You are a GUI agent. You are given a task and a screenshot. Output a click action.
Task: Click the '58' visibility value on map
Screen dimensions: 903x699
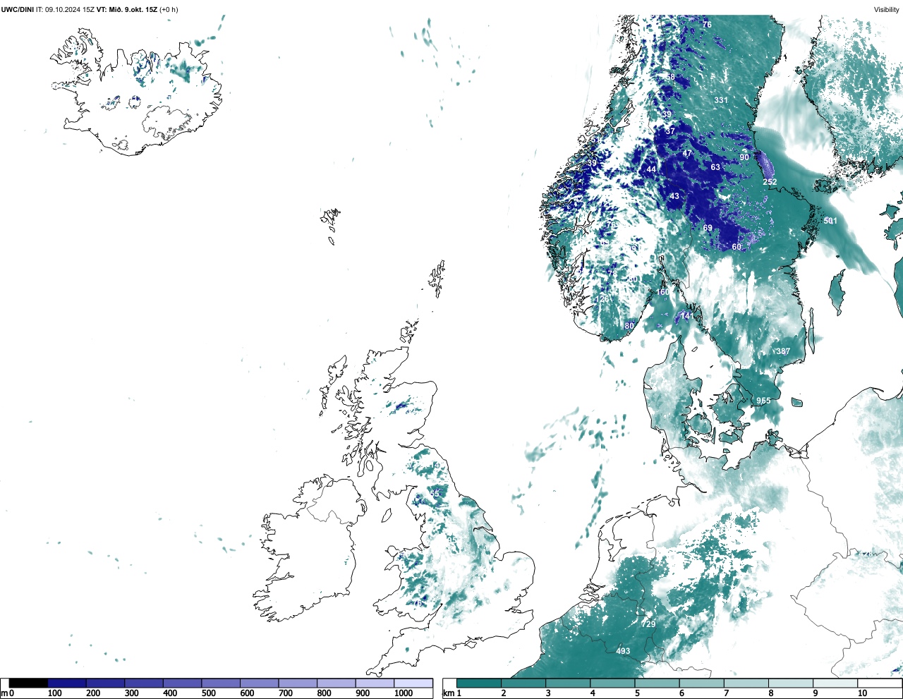click(670, 78)
